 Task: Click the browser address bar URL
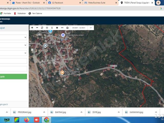click(x=30, y=8)
